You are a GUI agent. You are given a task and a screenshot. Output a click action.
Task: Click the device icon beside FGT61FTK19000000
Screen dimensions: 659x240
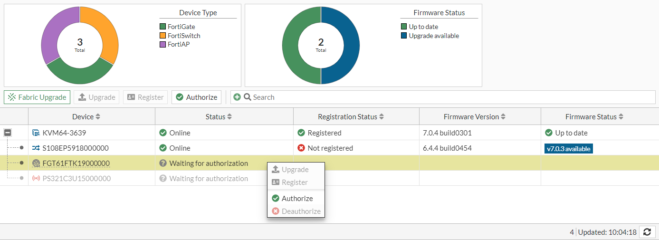(x=36, y=163)
